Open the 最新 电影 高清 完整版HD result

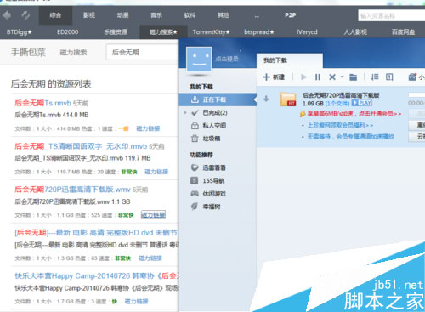96,233
